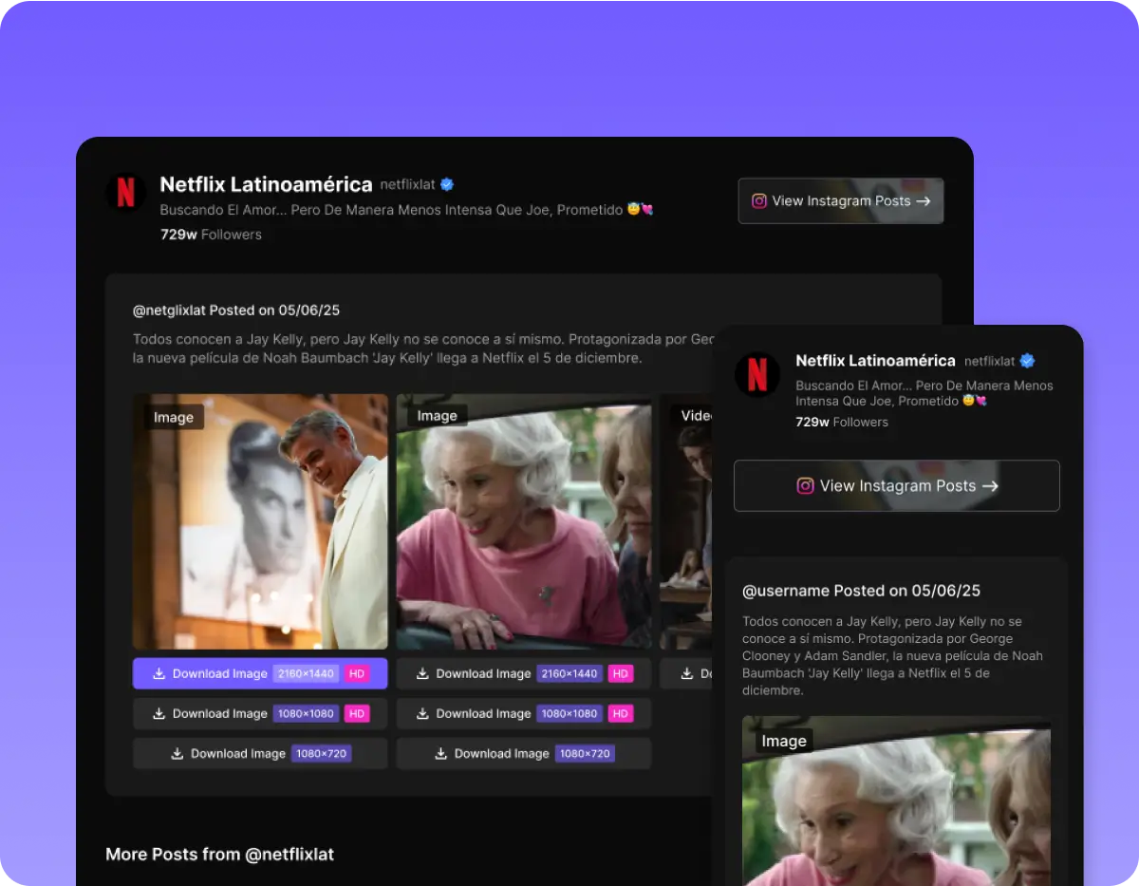Click the 729w Followers count in desktop card
The image size is (1139, 886).
pos(211,235)
